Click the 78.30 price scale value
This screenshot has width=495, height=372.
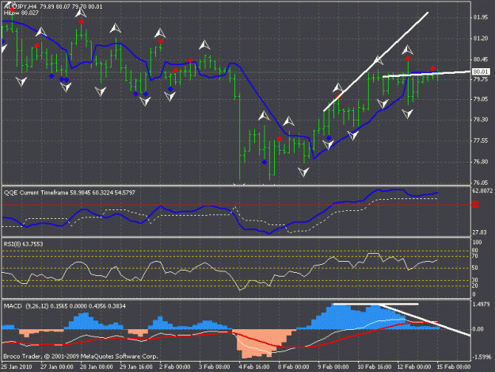click(x=481, y=120)
